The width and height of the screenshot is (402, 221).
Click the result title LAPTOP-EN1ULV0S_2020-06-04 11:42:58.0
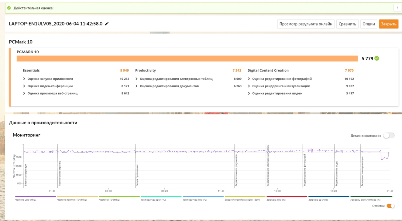(x=56, y=24)
